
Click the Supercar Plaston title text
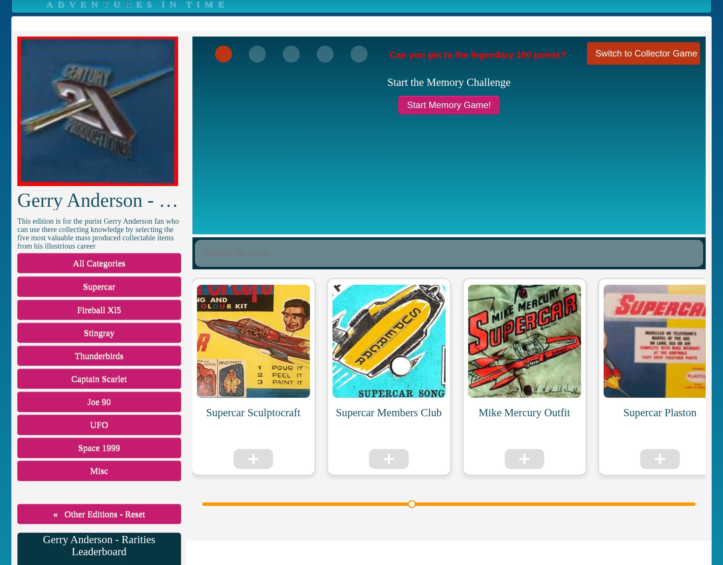click(x=660, y=412)
